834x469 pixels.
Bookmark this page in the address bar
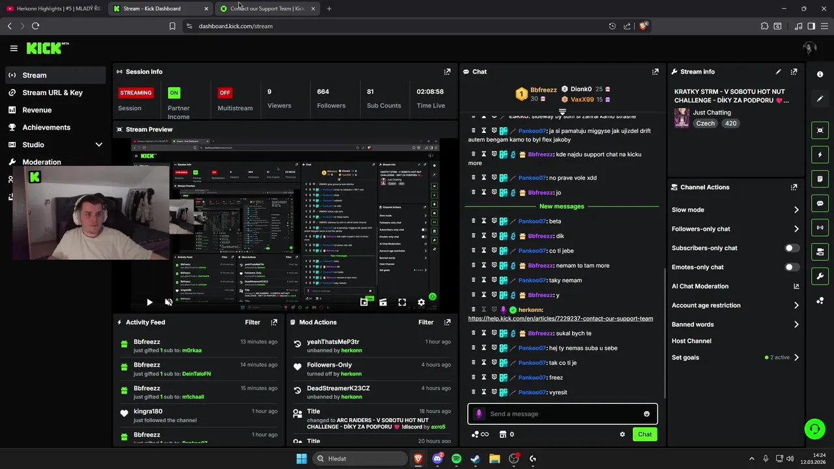click(x=172, y=26)
